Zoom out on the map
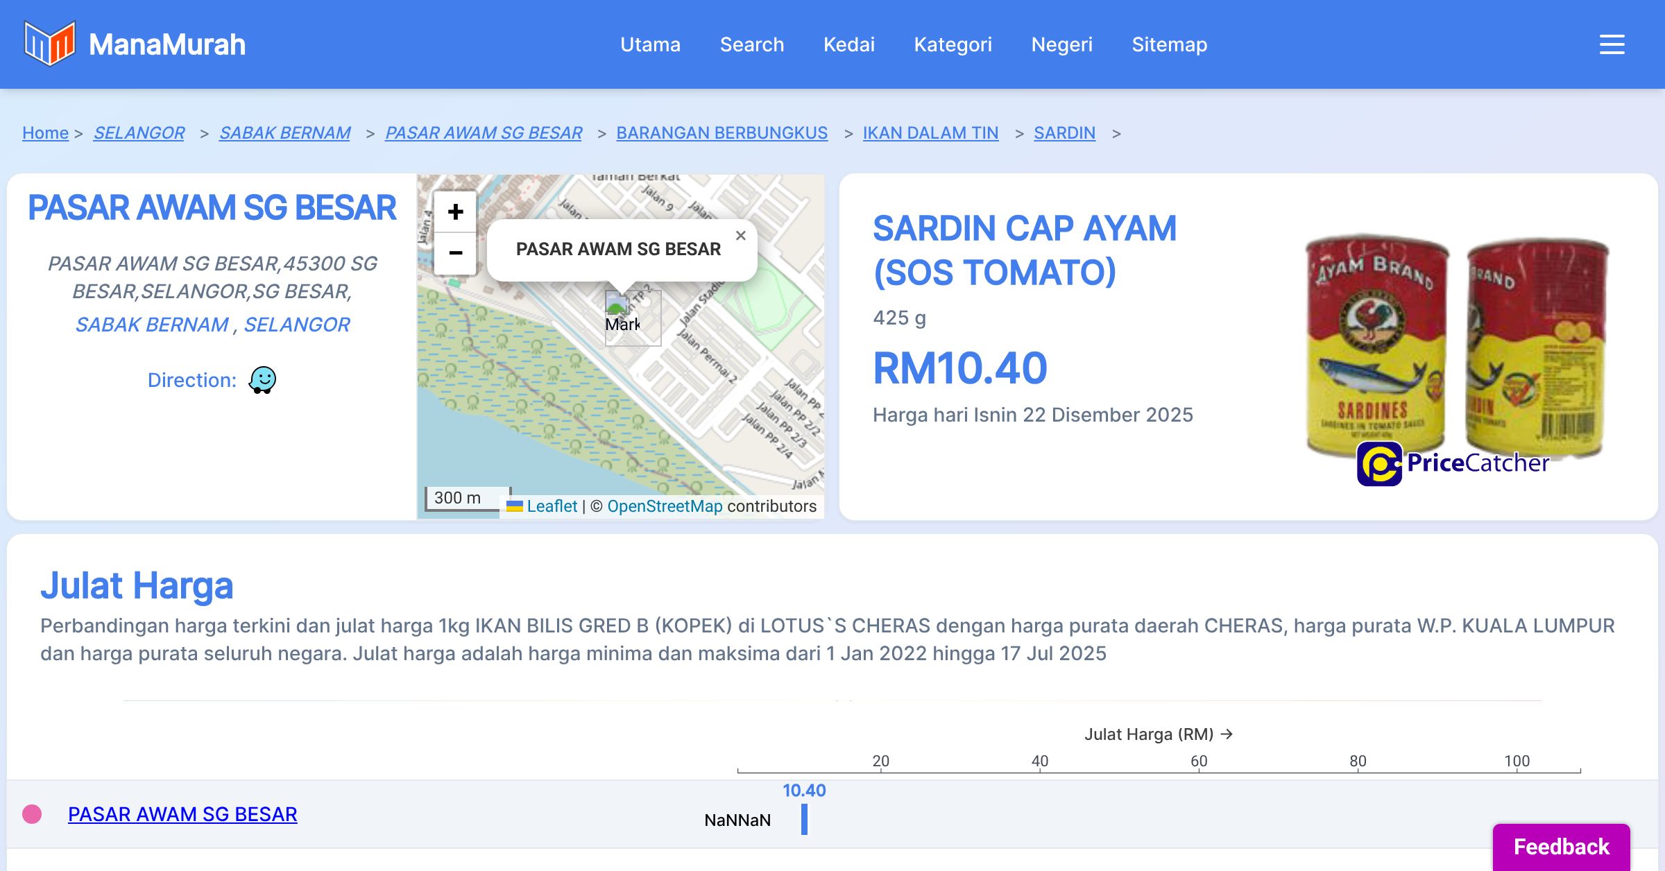The height and width of the screenshot is (871, 1665). pyautogui.click(x=455, y=253)
